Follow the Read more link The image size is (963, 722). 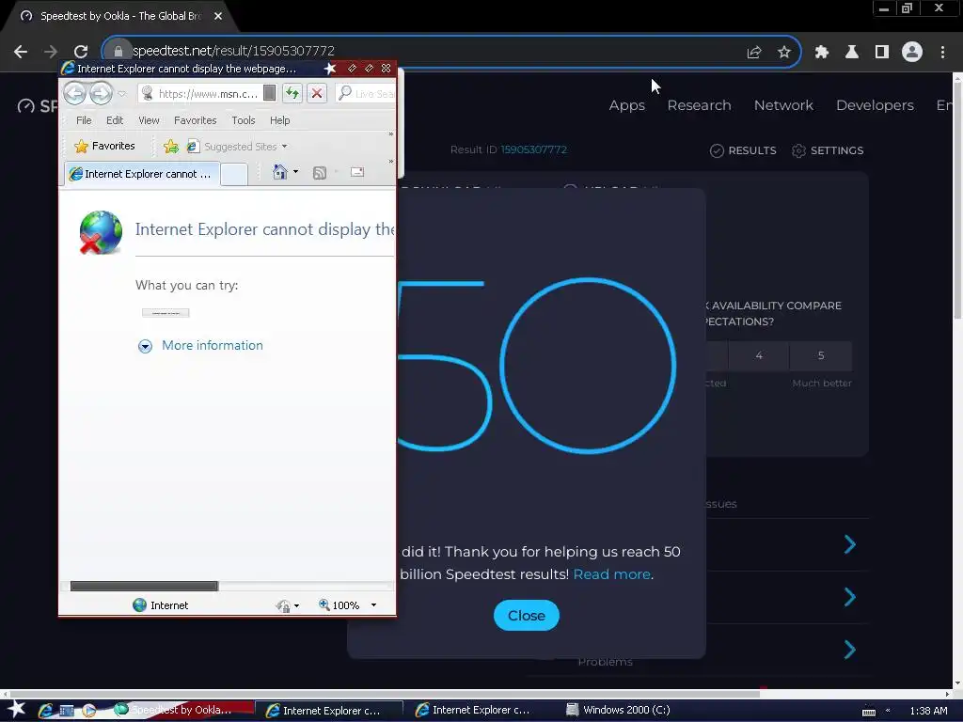pos(611,574)
